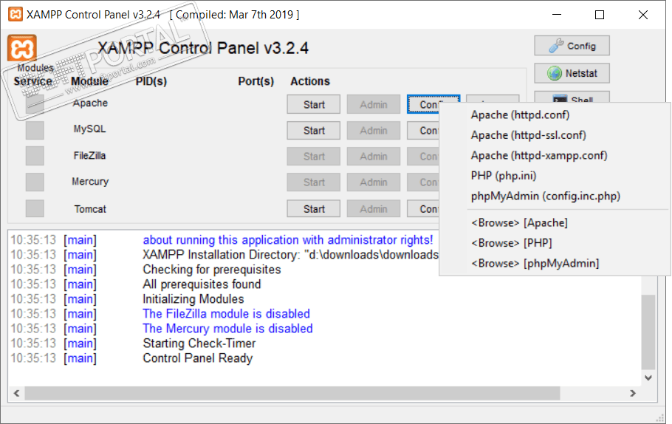Click 'The FileZilla module is disabled' log line
Screen dimensions: 672x424
(226, 314)
